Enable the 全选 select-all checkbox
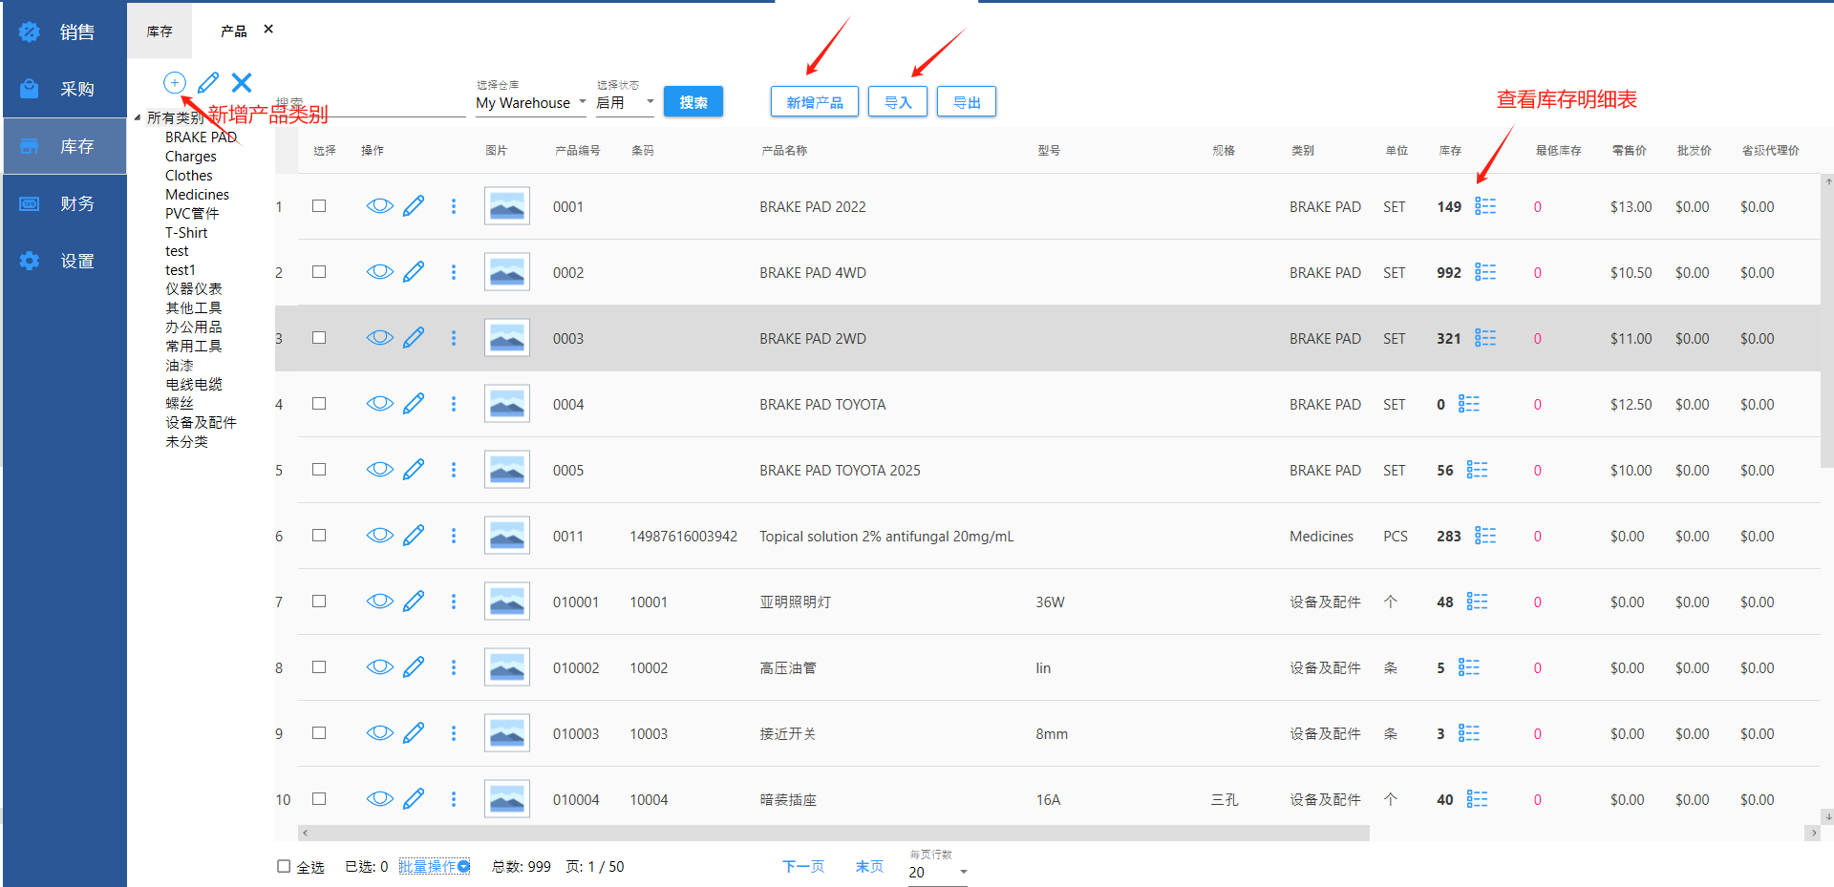This screenshot has height=887, width=1834. (x=284, y=866)
